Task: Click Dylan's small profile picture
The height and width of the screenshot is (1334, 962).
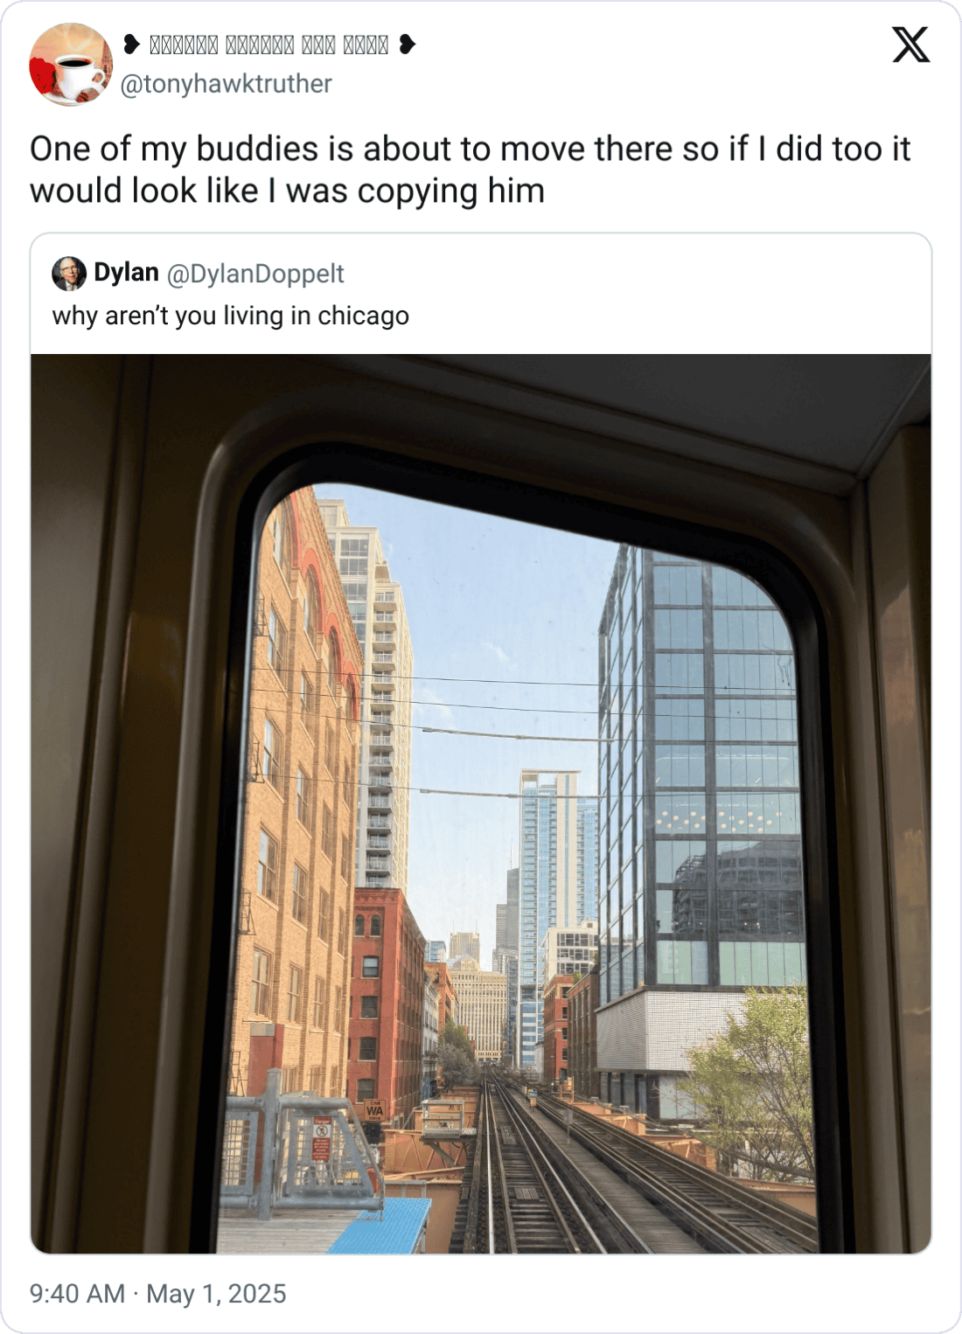Action: [x=69, y=274]
